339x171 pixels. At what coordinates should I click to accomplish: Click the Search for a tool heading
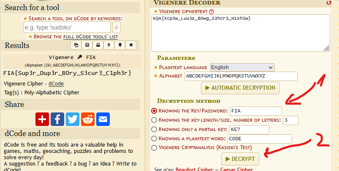pos(32,8)
